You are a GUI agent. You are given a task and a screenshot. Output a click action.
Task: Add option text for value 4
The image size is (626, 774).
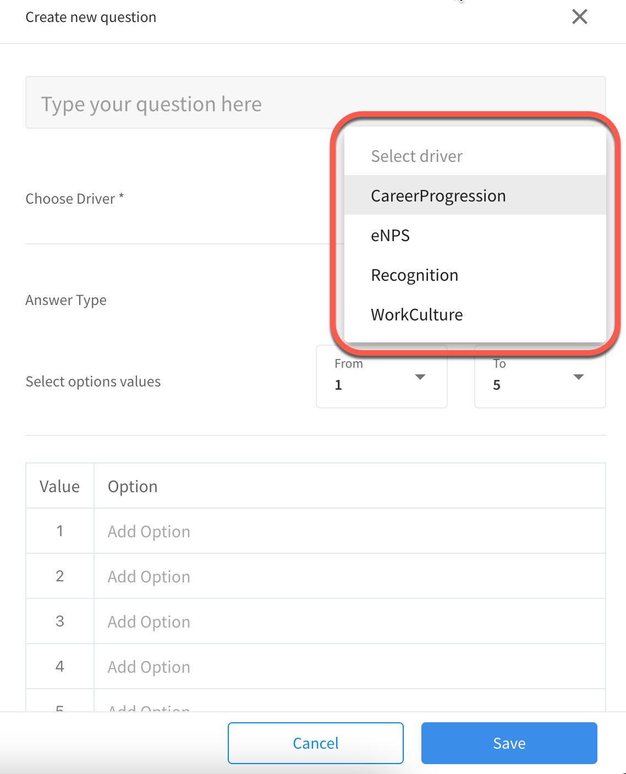point(350,667)
